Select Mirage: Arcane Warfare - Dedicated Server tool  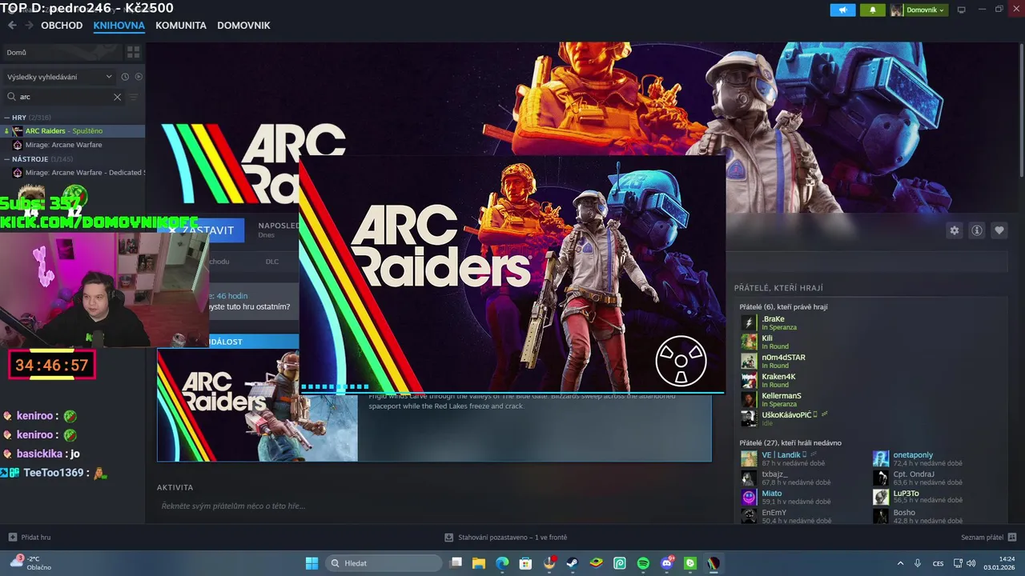click(x=73, y=173)
